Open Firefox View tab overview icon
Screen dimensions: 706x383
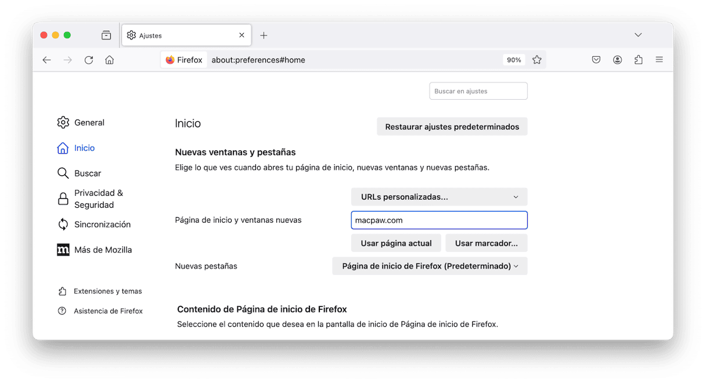pos(106,35)
